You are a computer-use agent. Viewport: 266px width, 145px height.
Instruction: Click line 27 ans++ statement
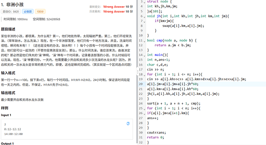(x=153, y=118)
